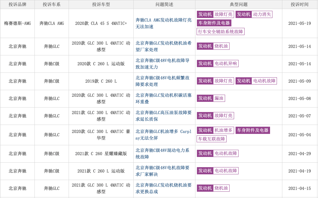Select the '奔驰CLA AMG' series cell

[52, 23]
